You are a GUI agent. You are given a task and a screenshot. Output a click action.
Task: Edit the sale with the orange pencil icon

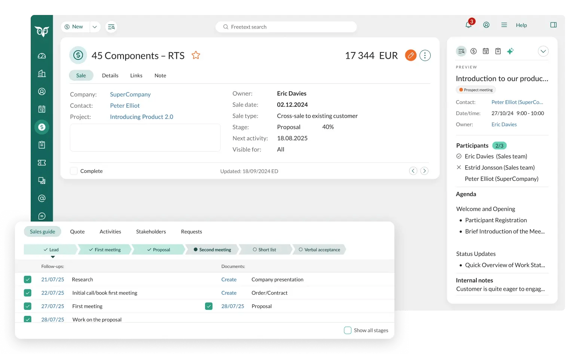pos(410,55)
